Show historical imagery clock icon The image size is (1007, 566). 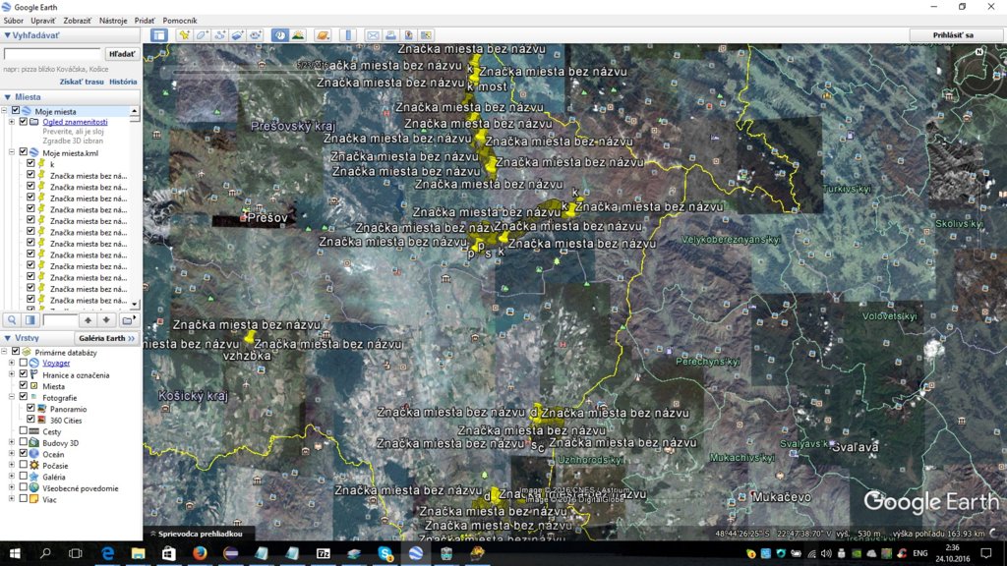coord(280,35)
